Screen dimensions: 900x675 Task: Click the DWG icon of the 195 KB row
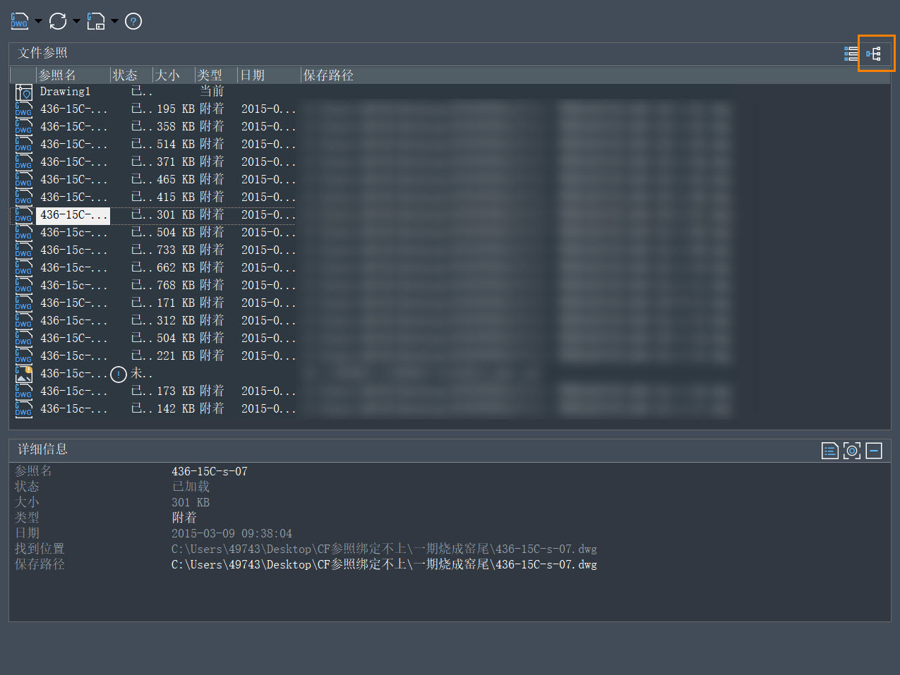[x=24, y=109]
